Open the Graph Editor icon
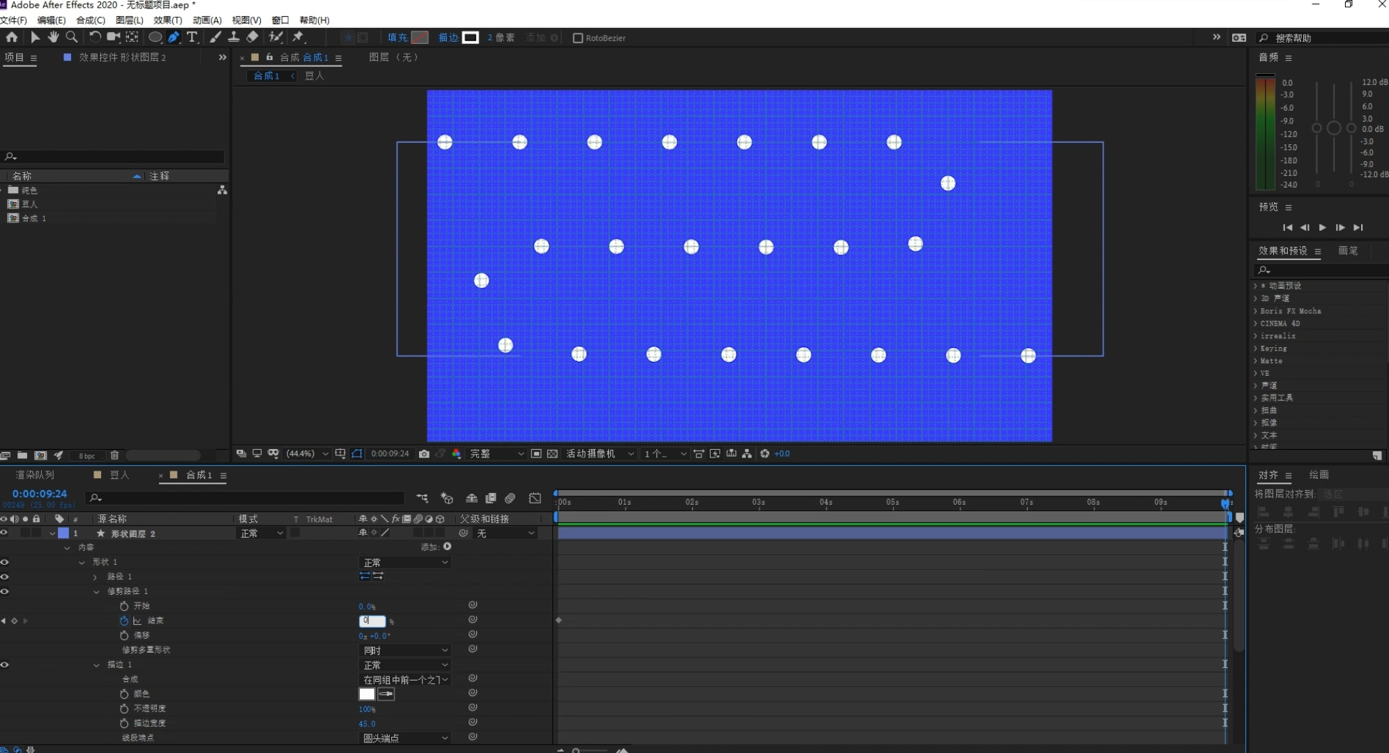This screenshot has height=753, width=1389. point(535,499)
